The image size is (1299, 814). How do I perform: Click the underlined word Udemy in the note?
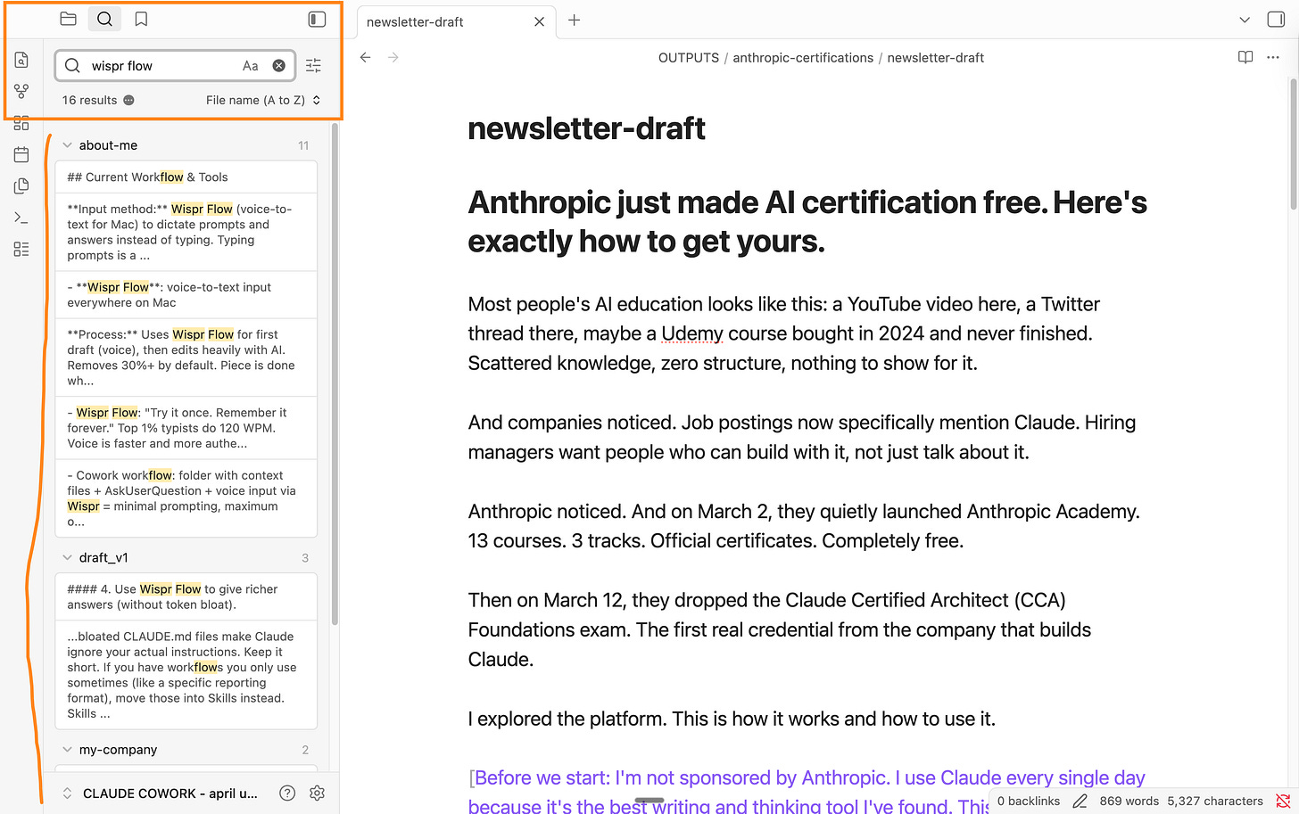pos(692,333)
